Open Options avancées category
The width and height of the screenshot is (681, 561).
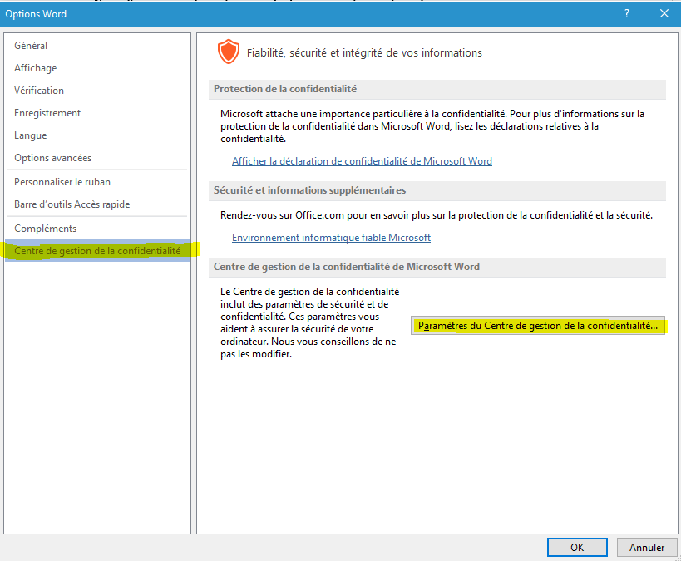[x=53, y=158]
